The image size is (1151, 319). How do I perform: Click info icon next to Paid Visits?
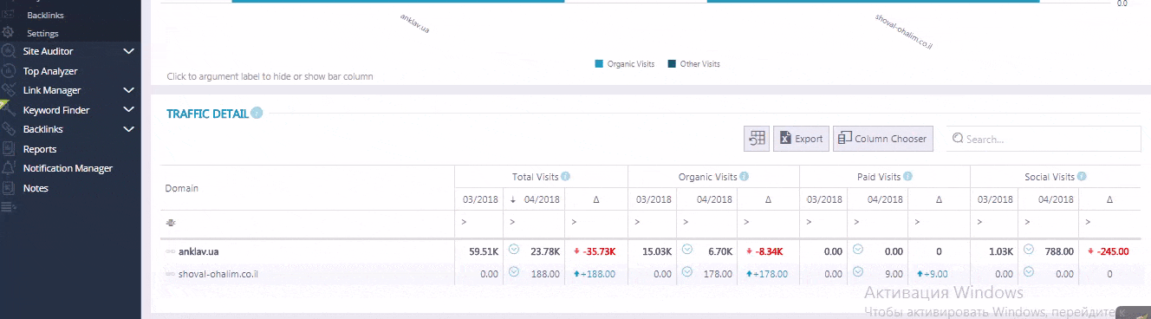point(908,177)
